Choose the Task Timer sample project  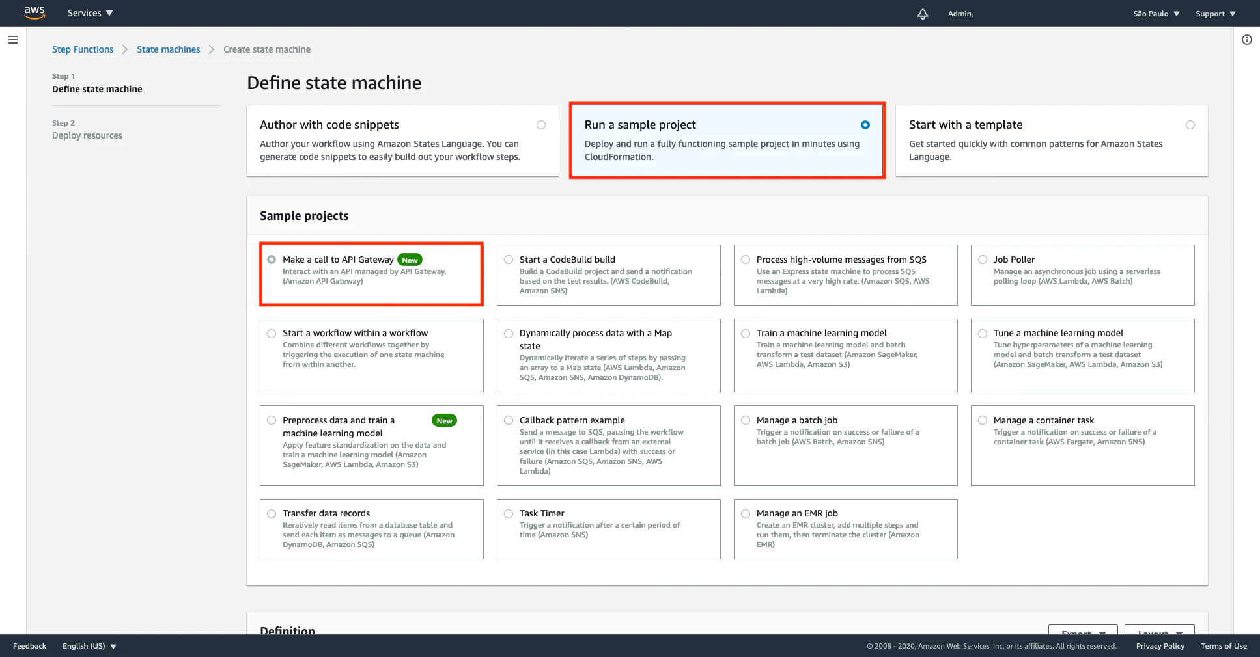(x=608, y=529)
